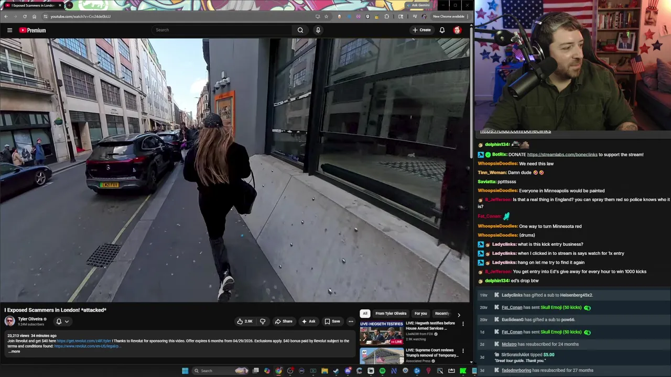The image size is (671, 377).
Task: Like the video with thumbs up
Action: 245,321
